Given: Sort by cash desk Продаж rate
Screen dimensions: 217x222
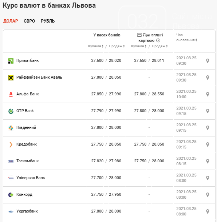Looking at the screenshot, I should tap(117, 46).
